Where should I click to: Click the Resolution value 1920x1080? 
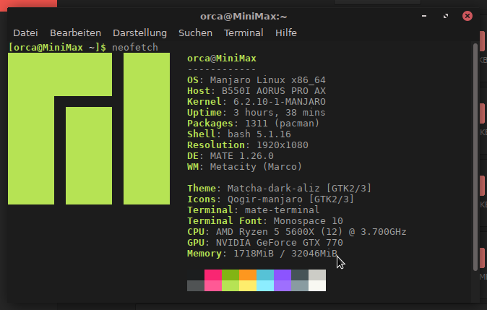(283, 145)
